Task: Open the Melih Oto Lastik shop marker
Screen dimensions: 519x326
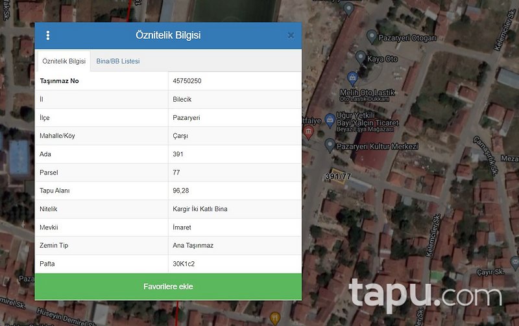Action: tap(352, 78)
